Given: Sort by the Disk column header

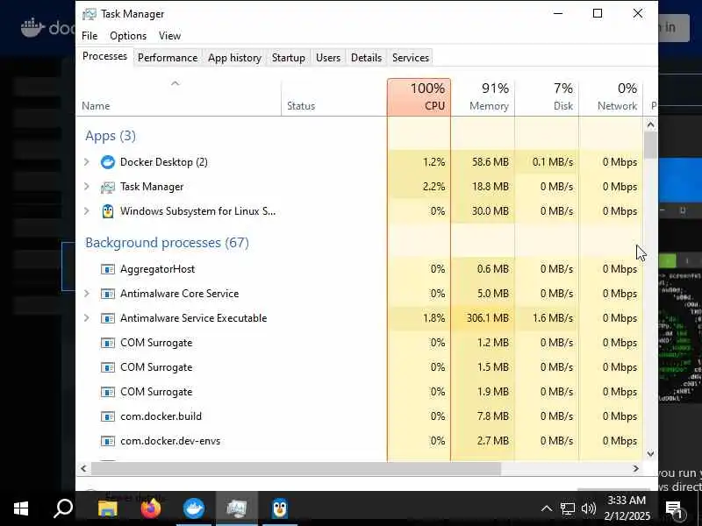Looking at the screenshot, I should (x=547, y=97).
